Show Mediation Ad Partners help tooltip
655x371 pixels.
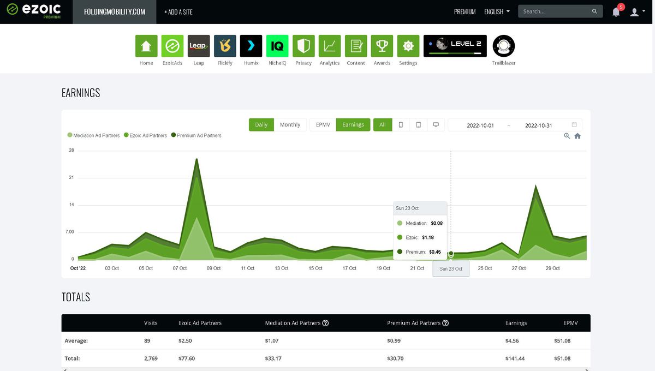pyautogui.click(x=325, y=323)
